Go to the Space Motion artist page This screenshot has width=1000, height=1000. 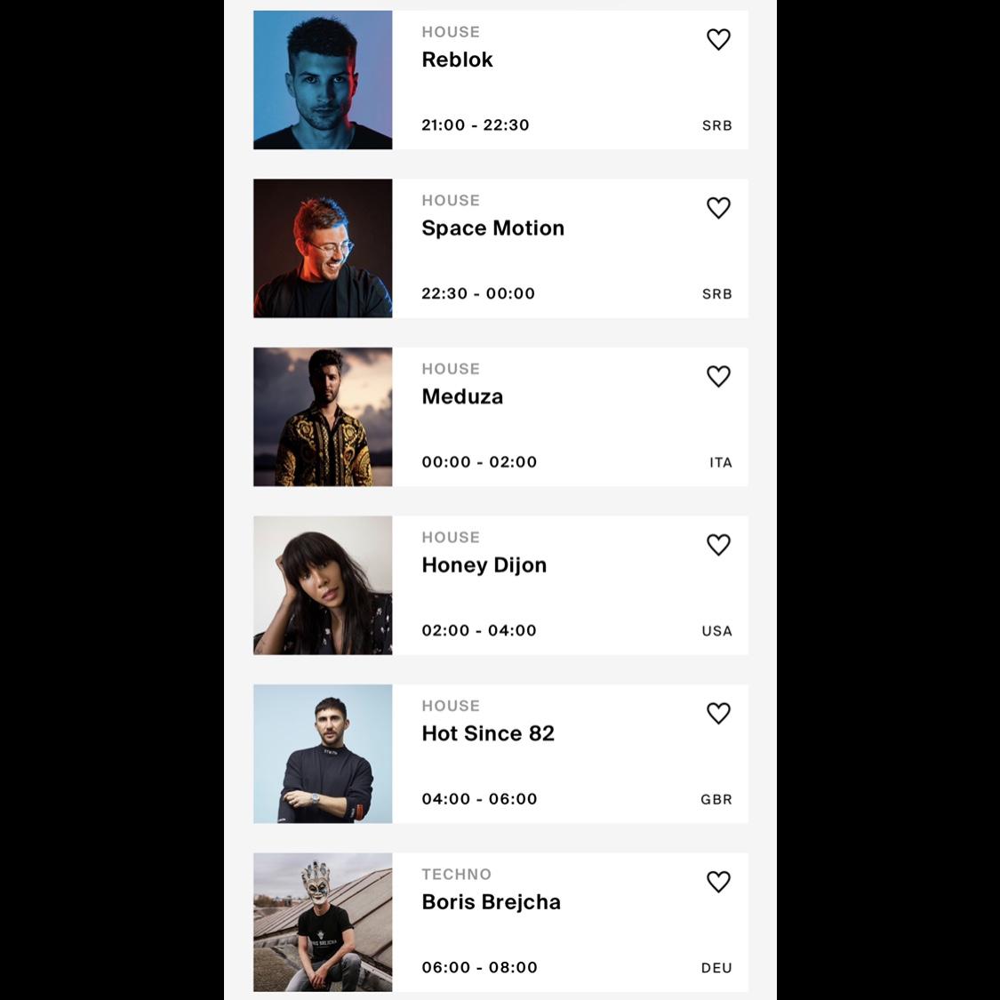[493, 228]
